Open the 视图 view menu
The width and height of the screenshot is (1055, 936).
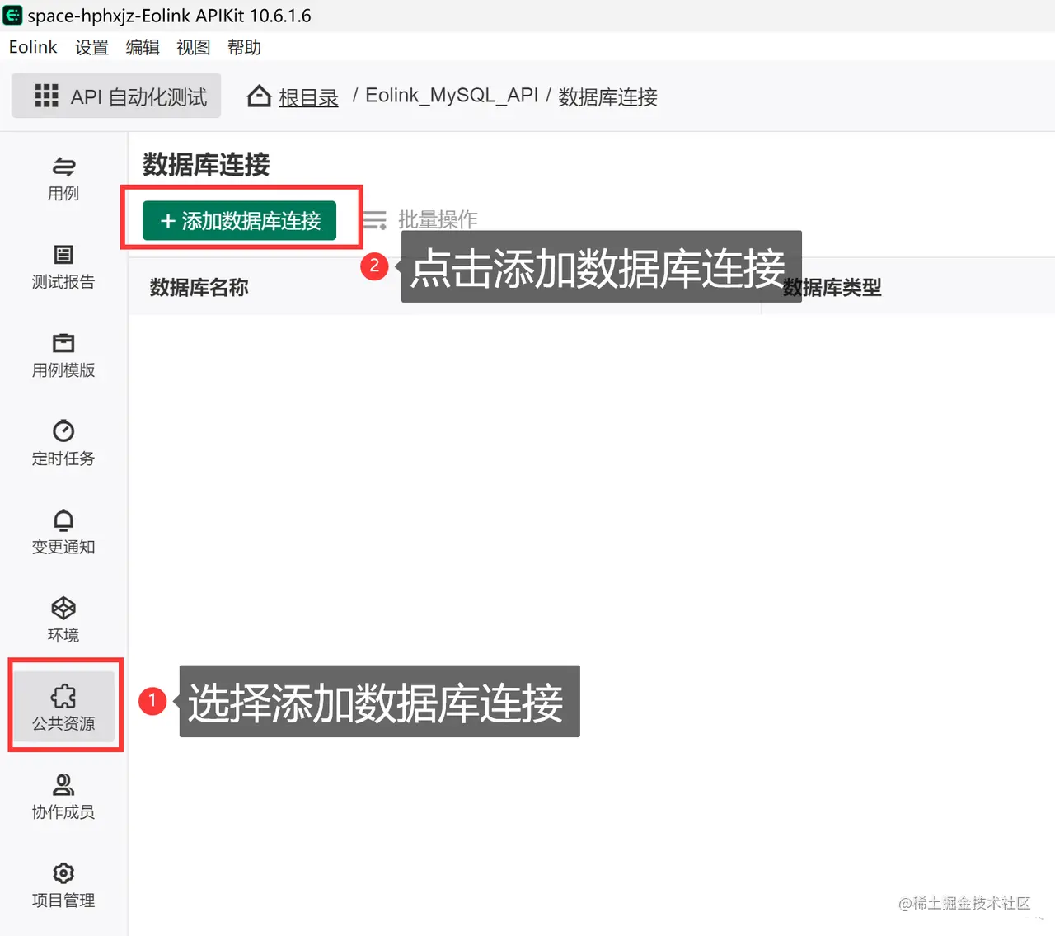[194, 47]
